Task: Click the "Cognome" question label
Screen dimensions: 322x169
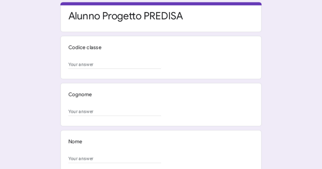Action: point(80,94)
